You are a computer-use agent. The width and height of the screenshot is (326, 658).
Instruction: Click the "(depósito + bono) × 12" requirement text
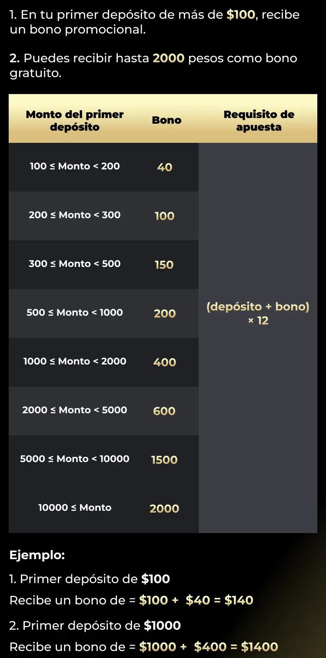click(x=258, y=314)
